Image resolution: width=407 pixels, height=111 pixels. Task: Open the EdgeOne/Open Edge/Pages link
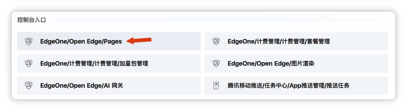point(81,41)
